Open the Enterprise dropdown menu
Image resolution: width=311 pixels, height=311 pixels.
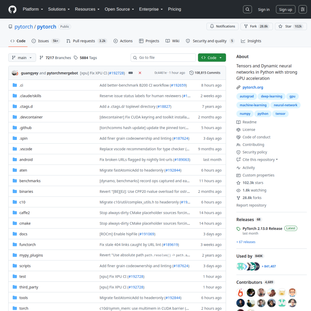coord(151,9)
